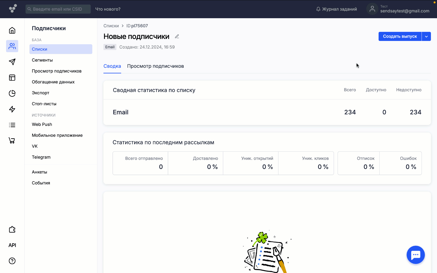Click the Что нового? link

(x=108, y=9)
